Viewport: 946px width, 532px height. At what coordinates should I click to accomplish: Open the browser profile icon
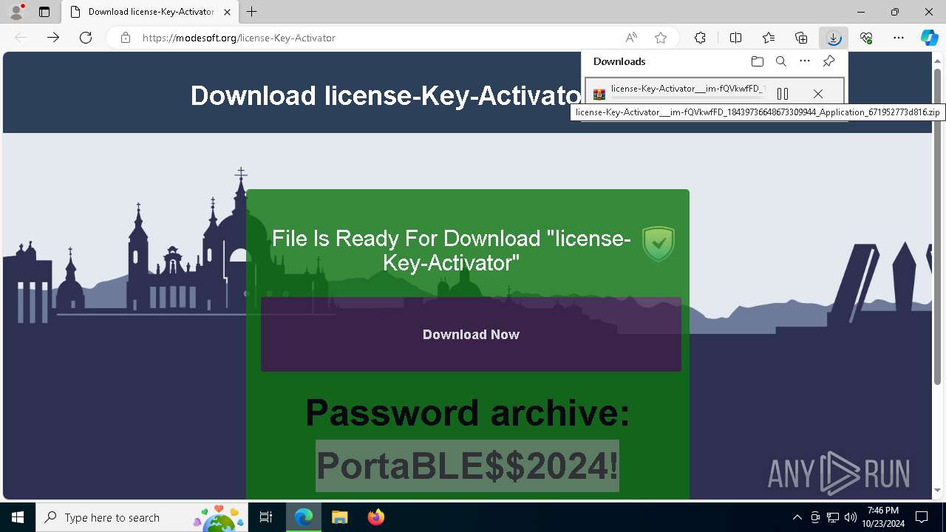coord(16,12)
